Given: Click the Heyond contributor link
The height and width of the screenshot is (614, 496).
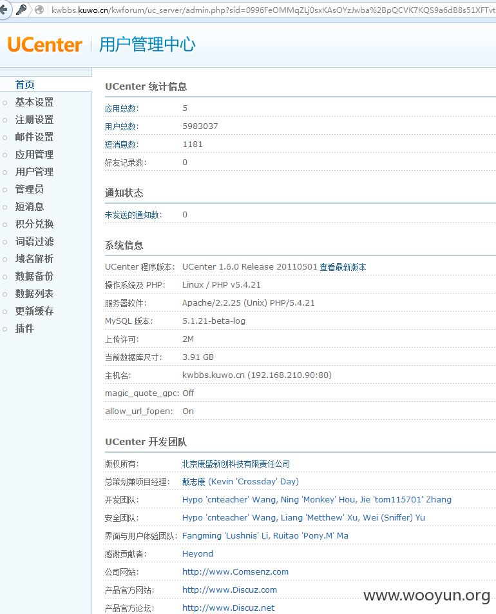Looking at the screenshot, I should [x=198, y=553].
